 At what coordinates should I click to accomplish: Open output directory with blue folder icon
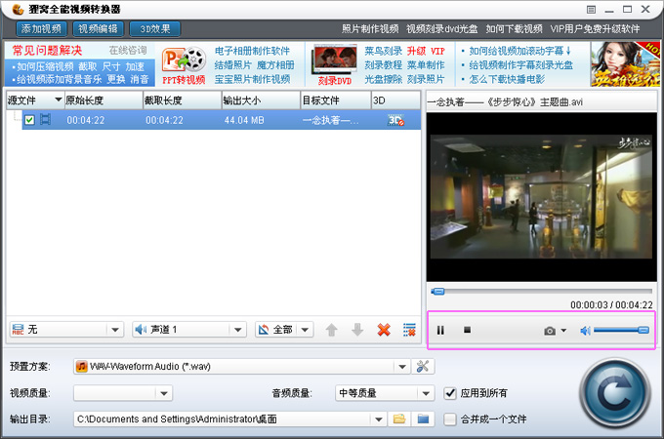point(423,419)
